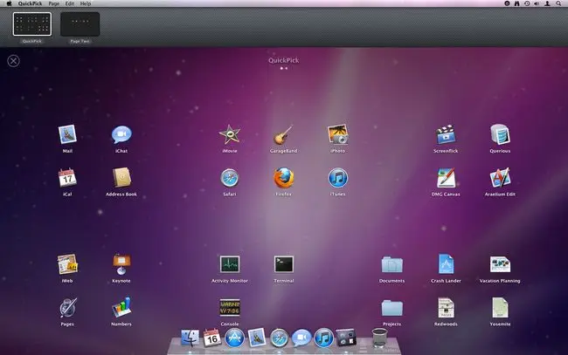Close QuickPick with the X button
568x355 pixels.
[x=13, y=61]
